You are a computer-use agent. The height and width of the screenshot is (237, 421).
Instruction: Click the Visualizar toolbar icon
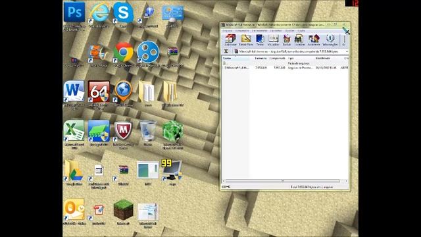click(274, 40)
